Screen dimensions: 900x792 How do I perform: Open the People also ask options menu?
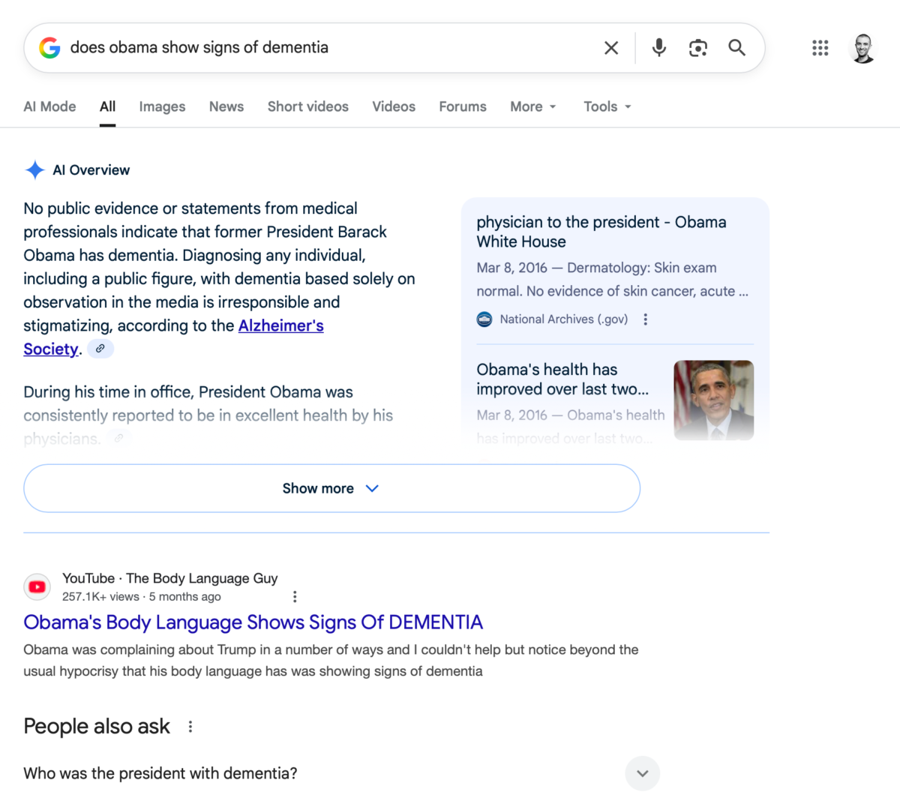pos(190,727)
